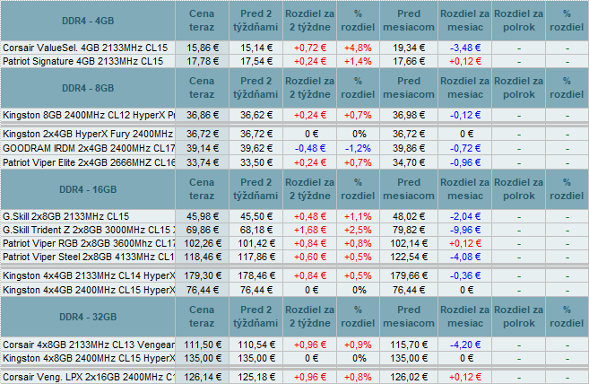Click the 39,62 € two-weeks-ago price

pos(256,148)
